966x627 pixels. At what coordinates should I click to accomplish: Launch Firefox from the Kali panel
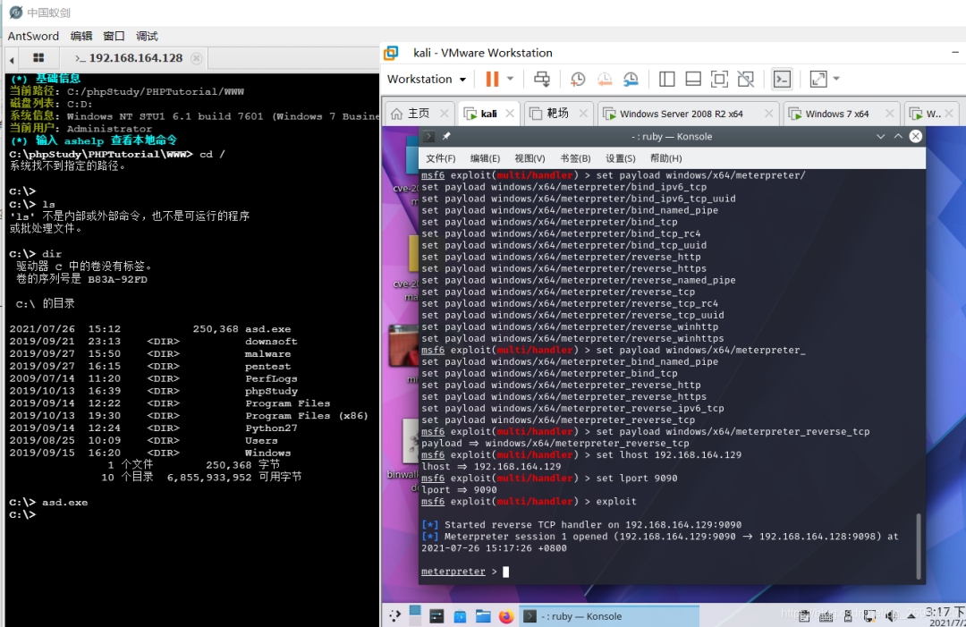click(506, 616)
